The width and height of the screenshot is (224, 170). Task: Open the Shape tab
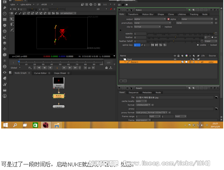click(161, 14)
